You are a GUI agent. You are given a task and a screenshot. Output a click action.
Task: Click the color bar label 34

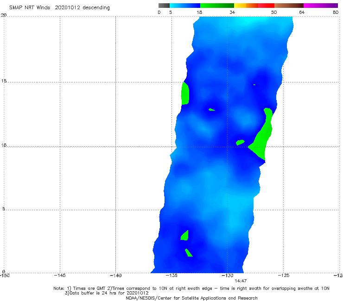click(232, 13)
